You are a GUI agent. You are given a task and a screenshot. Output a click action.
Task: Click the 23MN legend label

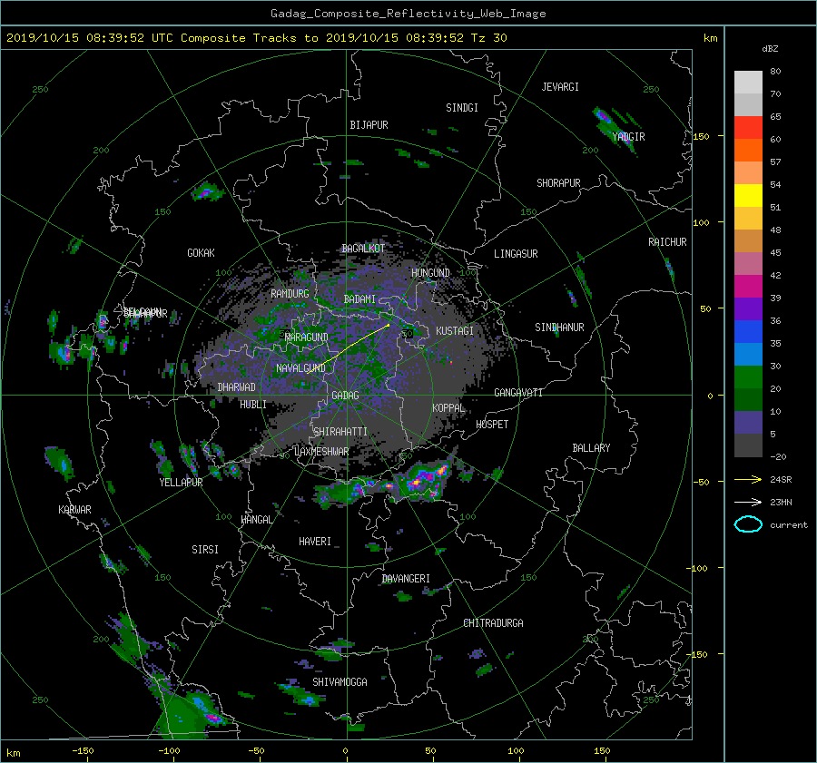click(781, 503)
